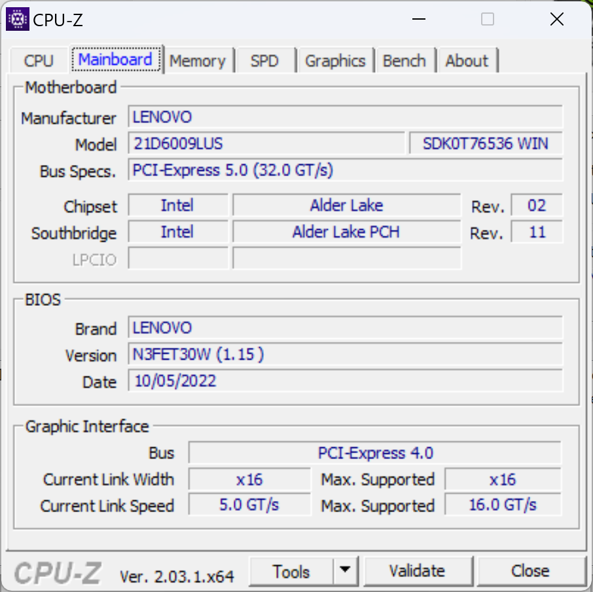The height and width of the screenshot is (592, 593).
Task: Select the Graphic Interface Bus PCI-Express 4.0 field
Action: pos(375,453)
